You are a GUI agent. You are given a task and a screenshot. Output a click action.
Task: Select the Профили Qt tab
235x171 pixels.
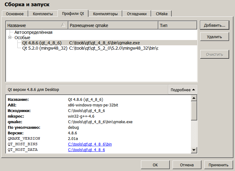pos(73,13)
